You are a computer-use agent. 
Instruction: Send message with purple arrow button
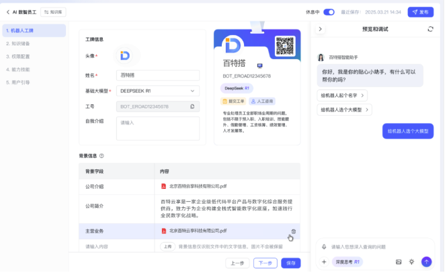pos(426,262)
